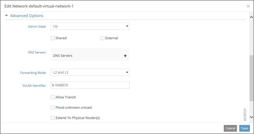This screenshot has width=254, height=134.
Task: Click the Advanced Options section heading
Action: (27, 16)
